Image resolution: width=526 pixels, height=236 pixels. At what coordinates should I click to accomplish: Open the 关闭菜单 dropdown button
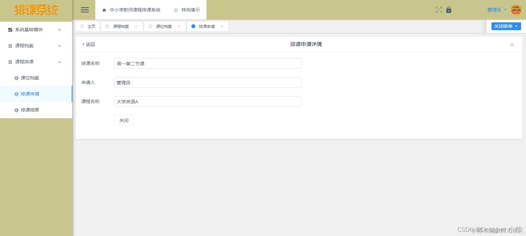pyautogui.click(x=506, y=26)
